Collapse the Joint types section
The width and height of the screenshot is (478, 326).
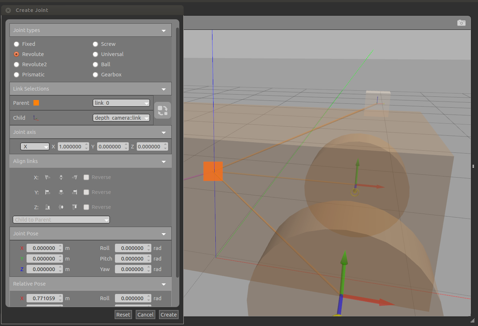point(91,30)
